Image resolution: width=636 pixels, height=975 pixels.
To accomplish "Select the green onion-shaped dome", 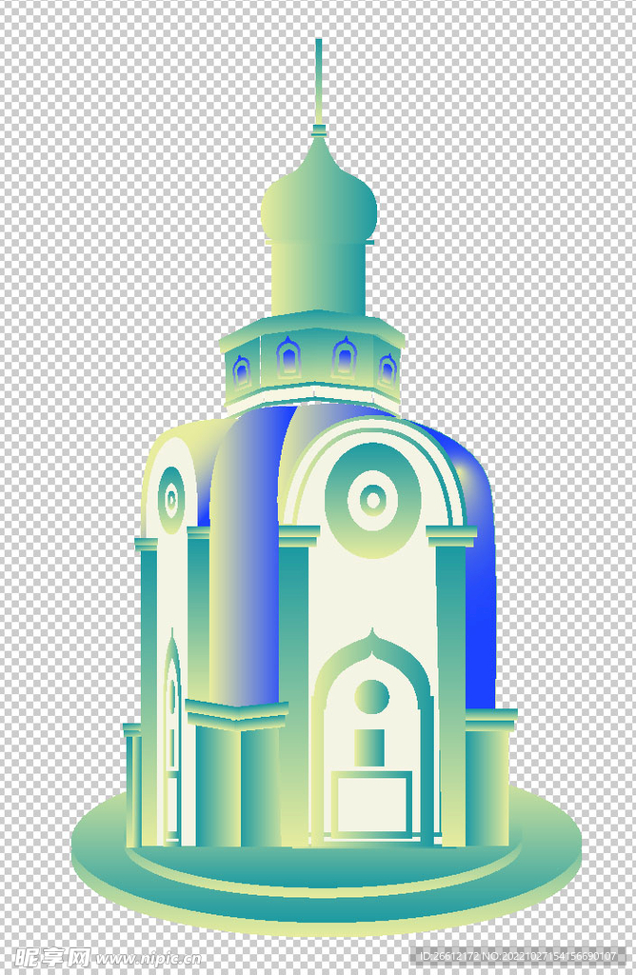I will pos(319,200).
